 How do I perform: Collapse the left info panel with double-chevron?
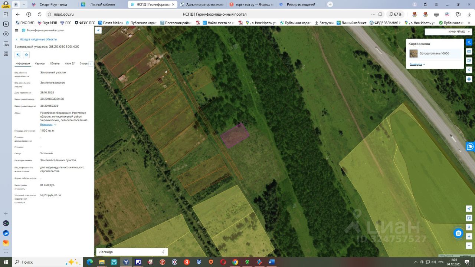click(98, 30)
